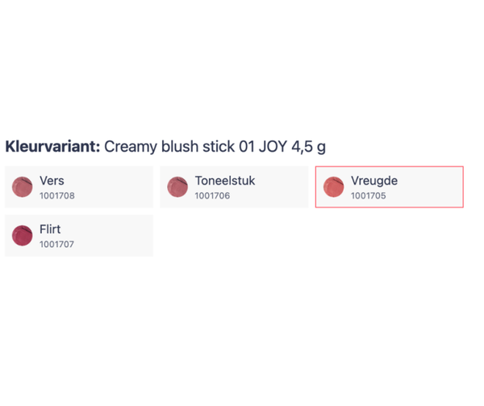Click the Vreugde color swatch circle

333,187
